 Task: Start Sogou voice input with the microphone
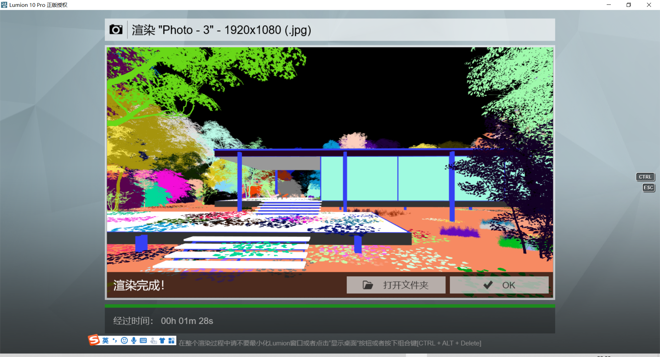(x=134, y=341)
